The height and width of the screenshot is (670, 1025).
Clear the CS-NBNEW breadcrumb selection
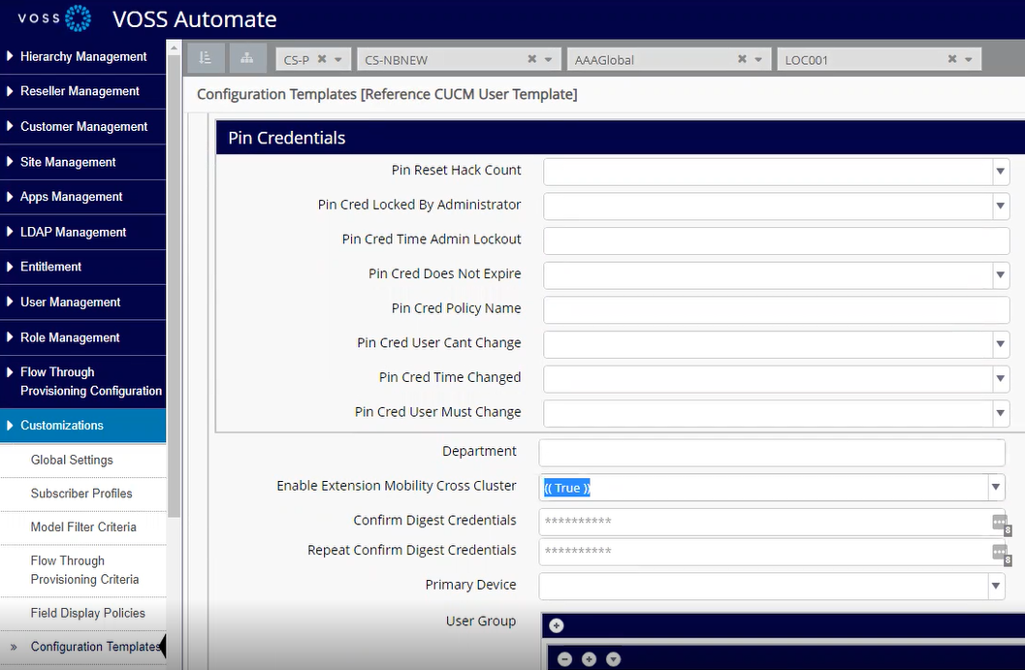[532, 58]
